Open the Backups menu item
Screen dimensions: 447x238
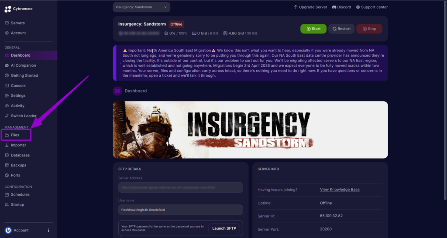(28, 165)
